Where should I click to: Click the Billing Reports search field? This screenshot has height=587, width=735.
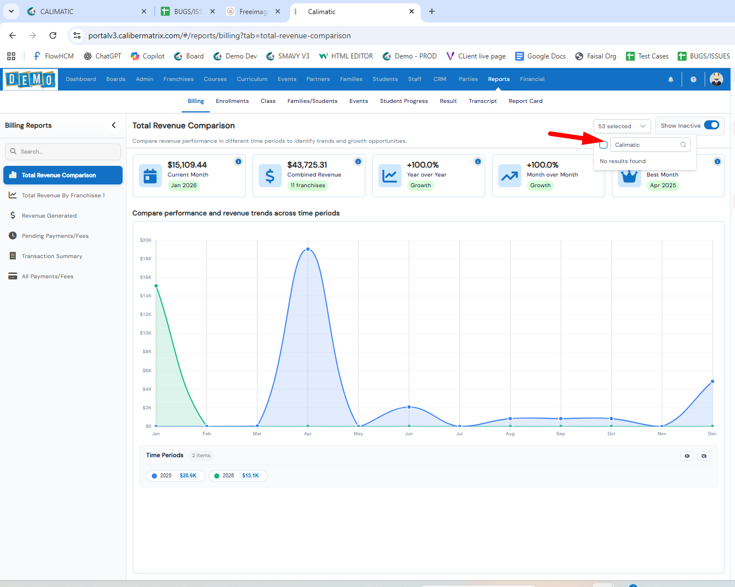(63, 152)
